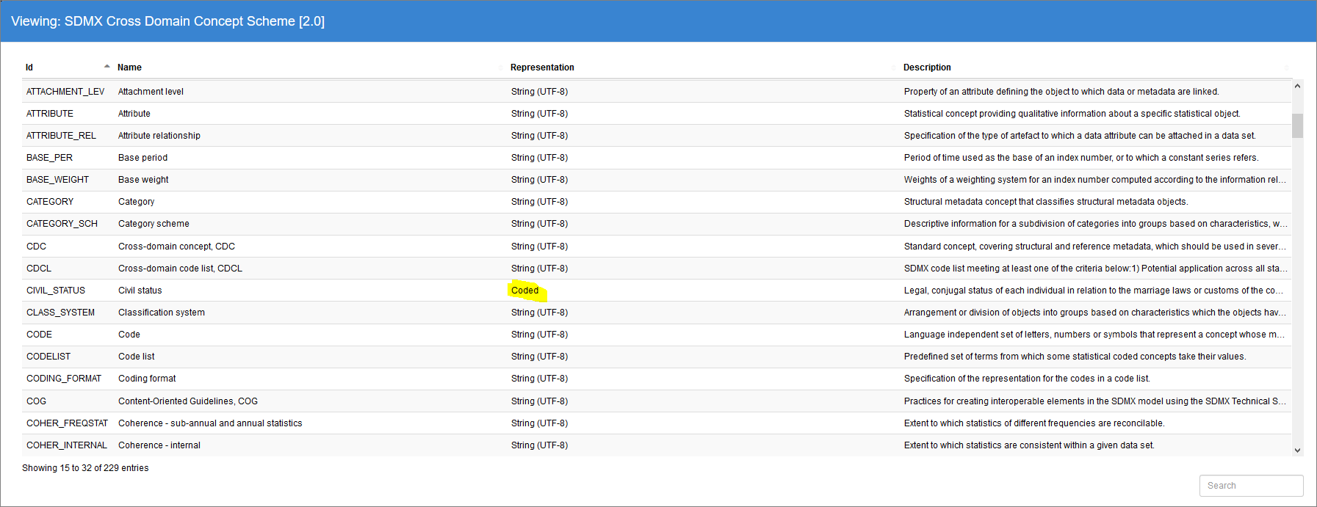Click the Id column ascending sort arrow

107,67
